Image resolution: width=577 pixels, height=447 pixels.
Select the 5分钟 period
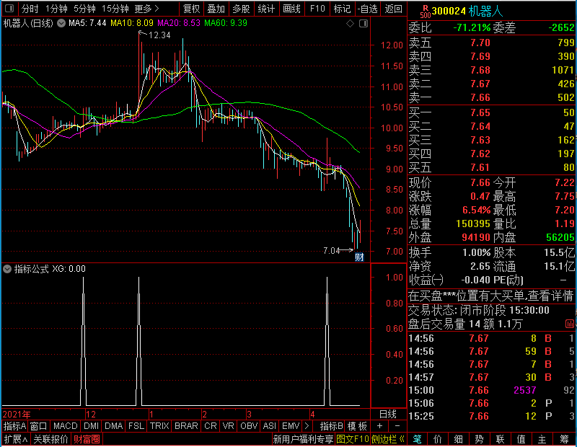pyautogui.click(x=84, y=9)
